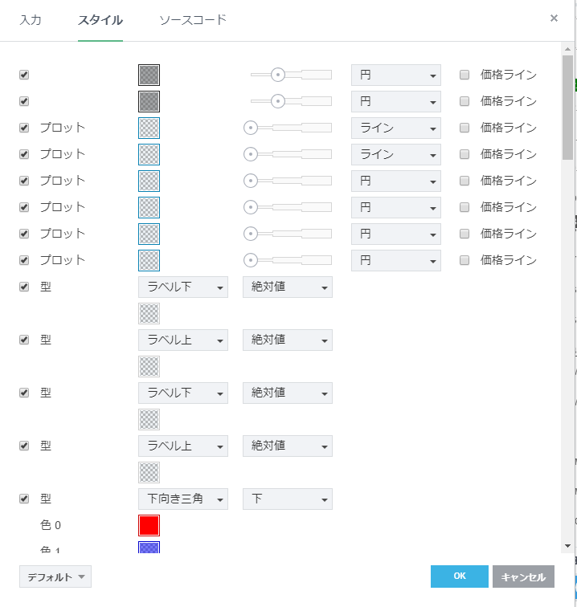Open the デフォルト dropdown menu

(x=55, y=576)
